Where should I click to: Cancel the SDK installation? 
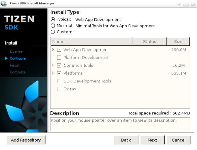(179, 140)
